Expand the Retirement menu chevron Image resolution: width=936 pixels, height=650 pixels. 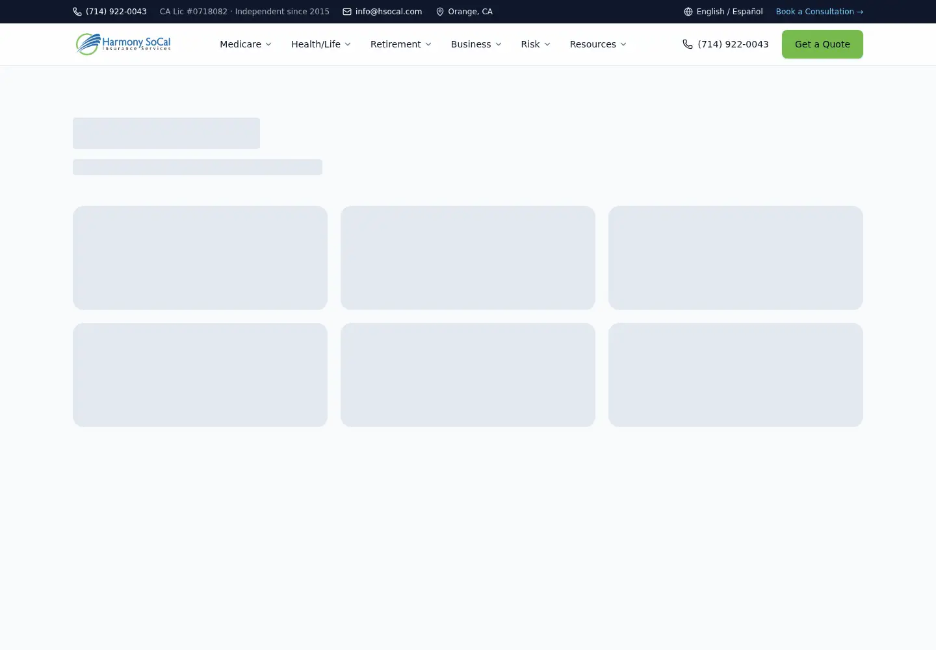(428, 44)
